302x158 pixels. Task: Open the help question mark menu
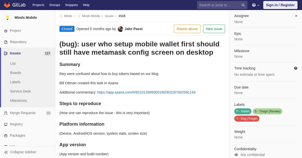[256, 5]
